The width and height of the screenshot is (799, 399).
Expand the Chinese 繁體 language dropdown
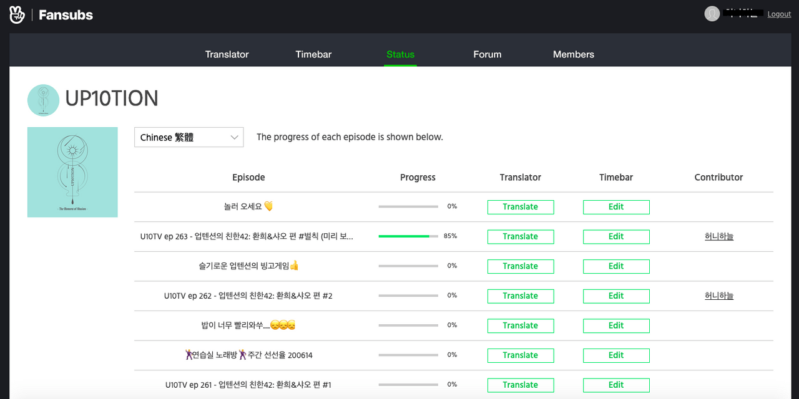[x=189, y=137]
